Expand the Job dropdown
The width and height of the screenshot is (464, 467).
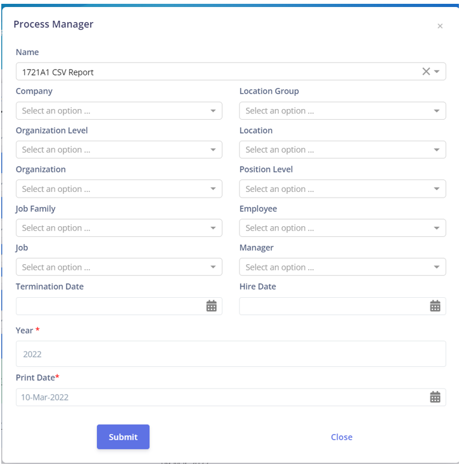pyautogui.click(x=119, y=267)
